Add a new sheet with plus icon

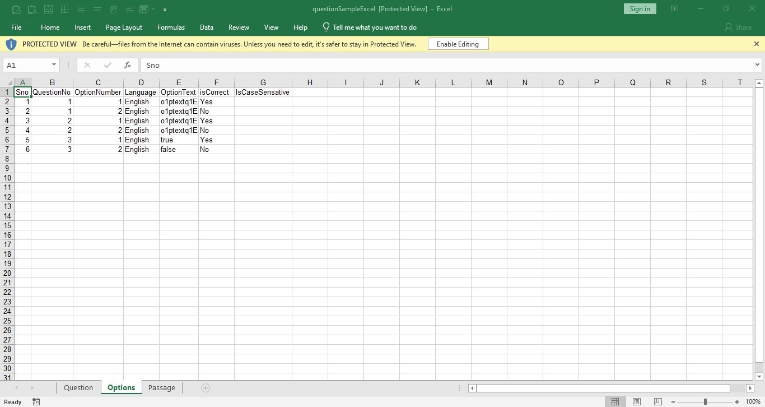[206, 388]
